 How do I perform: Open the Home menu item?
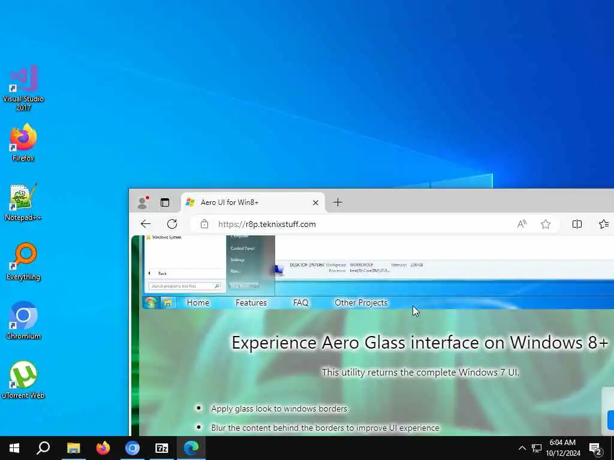point(198,302)
